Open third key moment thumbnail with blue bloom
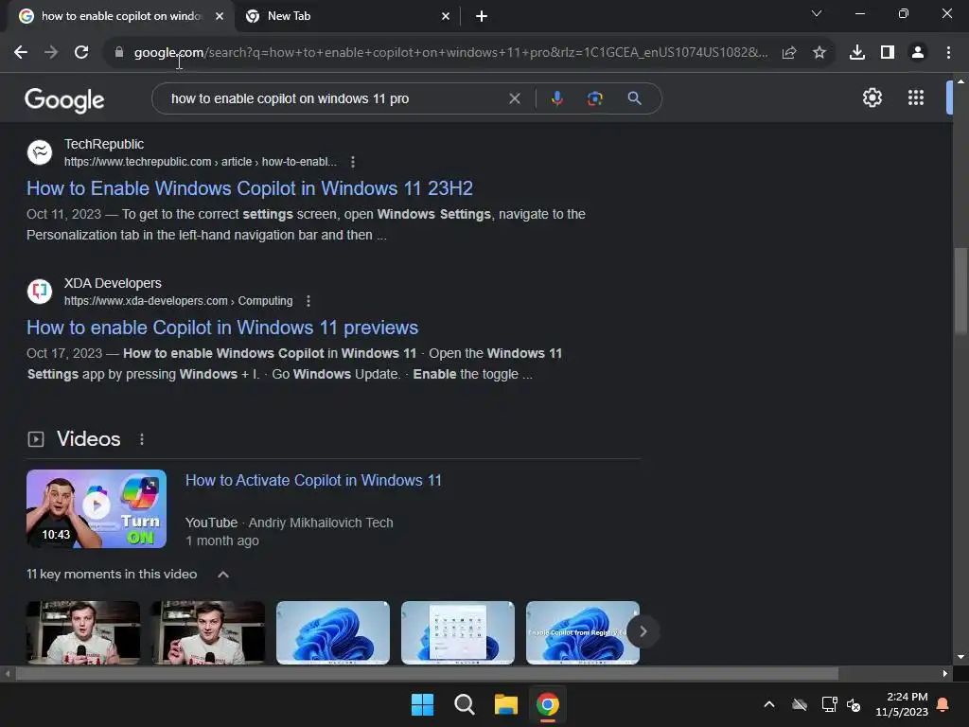Screen dimensions: 969x727 pos(333,632)
